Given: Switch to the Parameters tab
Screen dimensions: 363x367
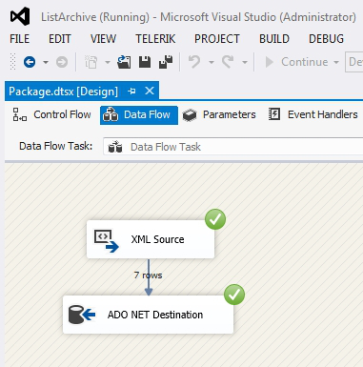Looking at the screenshot, I should (x=219, y=114).
